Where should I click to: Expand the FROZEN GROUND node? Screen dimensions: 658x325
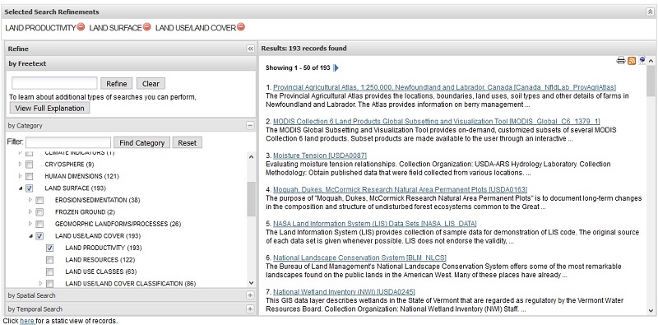30,211
